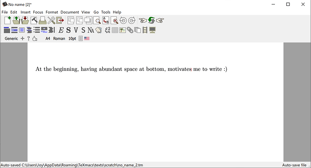Open the Generic style dropdown
Viewport: 311px width, 168px height.
(11, 38)
